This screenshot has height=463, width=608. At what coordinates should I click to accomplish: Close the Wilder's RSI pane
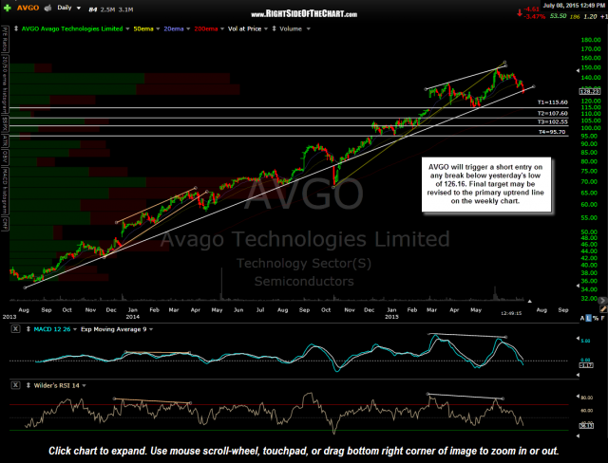pos(15,385)
